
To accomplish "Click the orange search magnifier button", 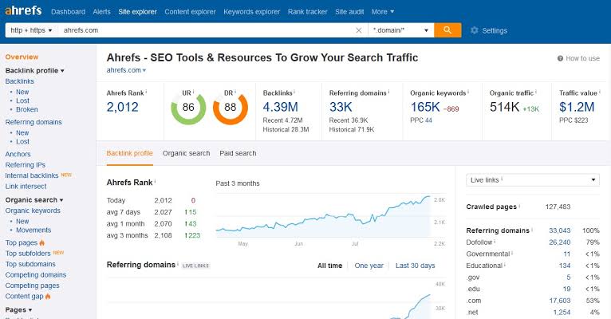I will click(447, 30).
